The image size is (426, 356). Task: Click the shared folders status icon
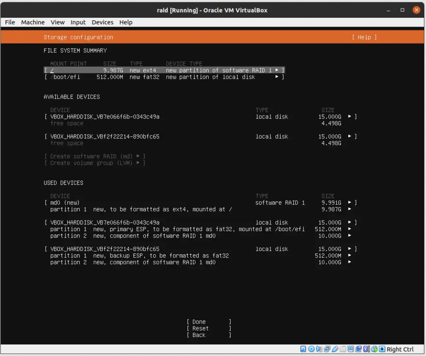click(x=343, y=349)
